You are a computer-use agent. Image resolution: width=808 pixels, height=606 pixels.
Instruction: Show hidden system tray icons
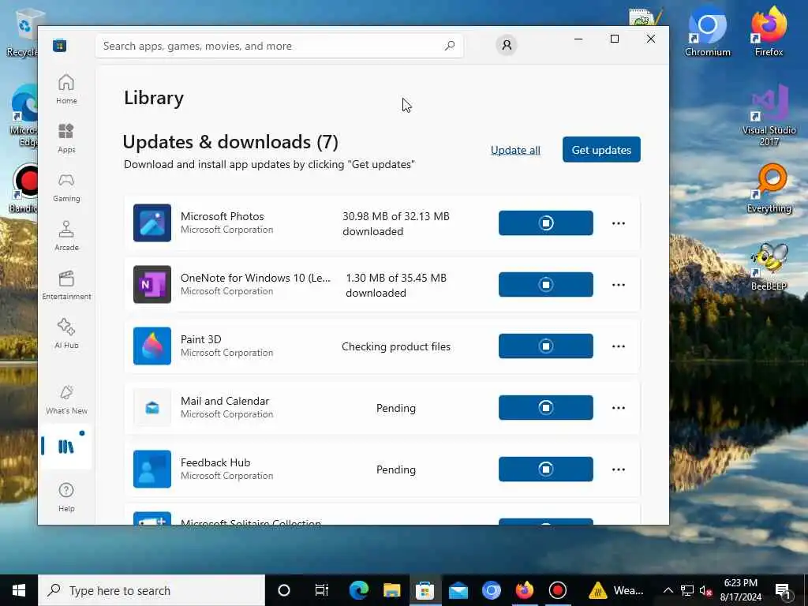668,590
